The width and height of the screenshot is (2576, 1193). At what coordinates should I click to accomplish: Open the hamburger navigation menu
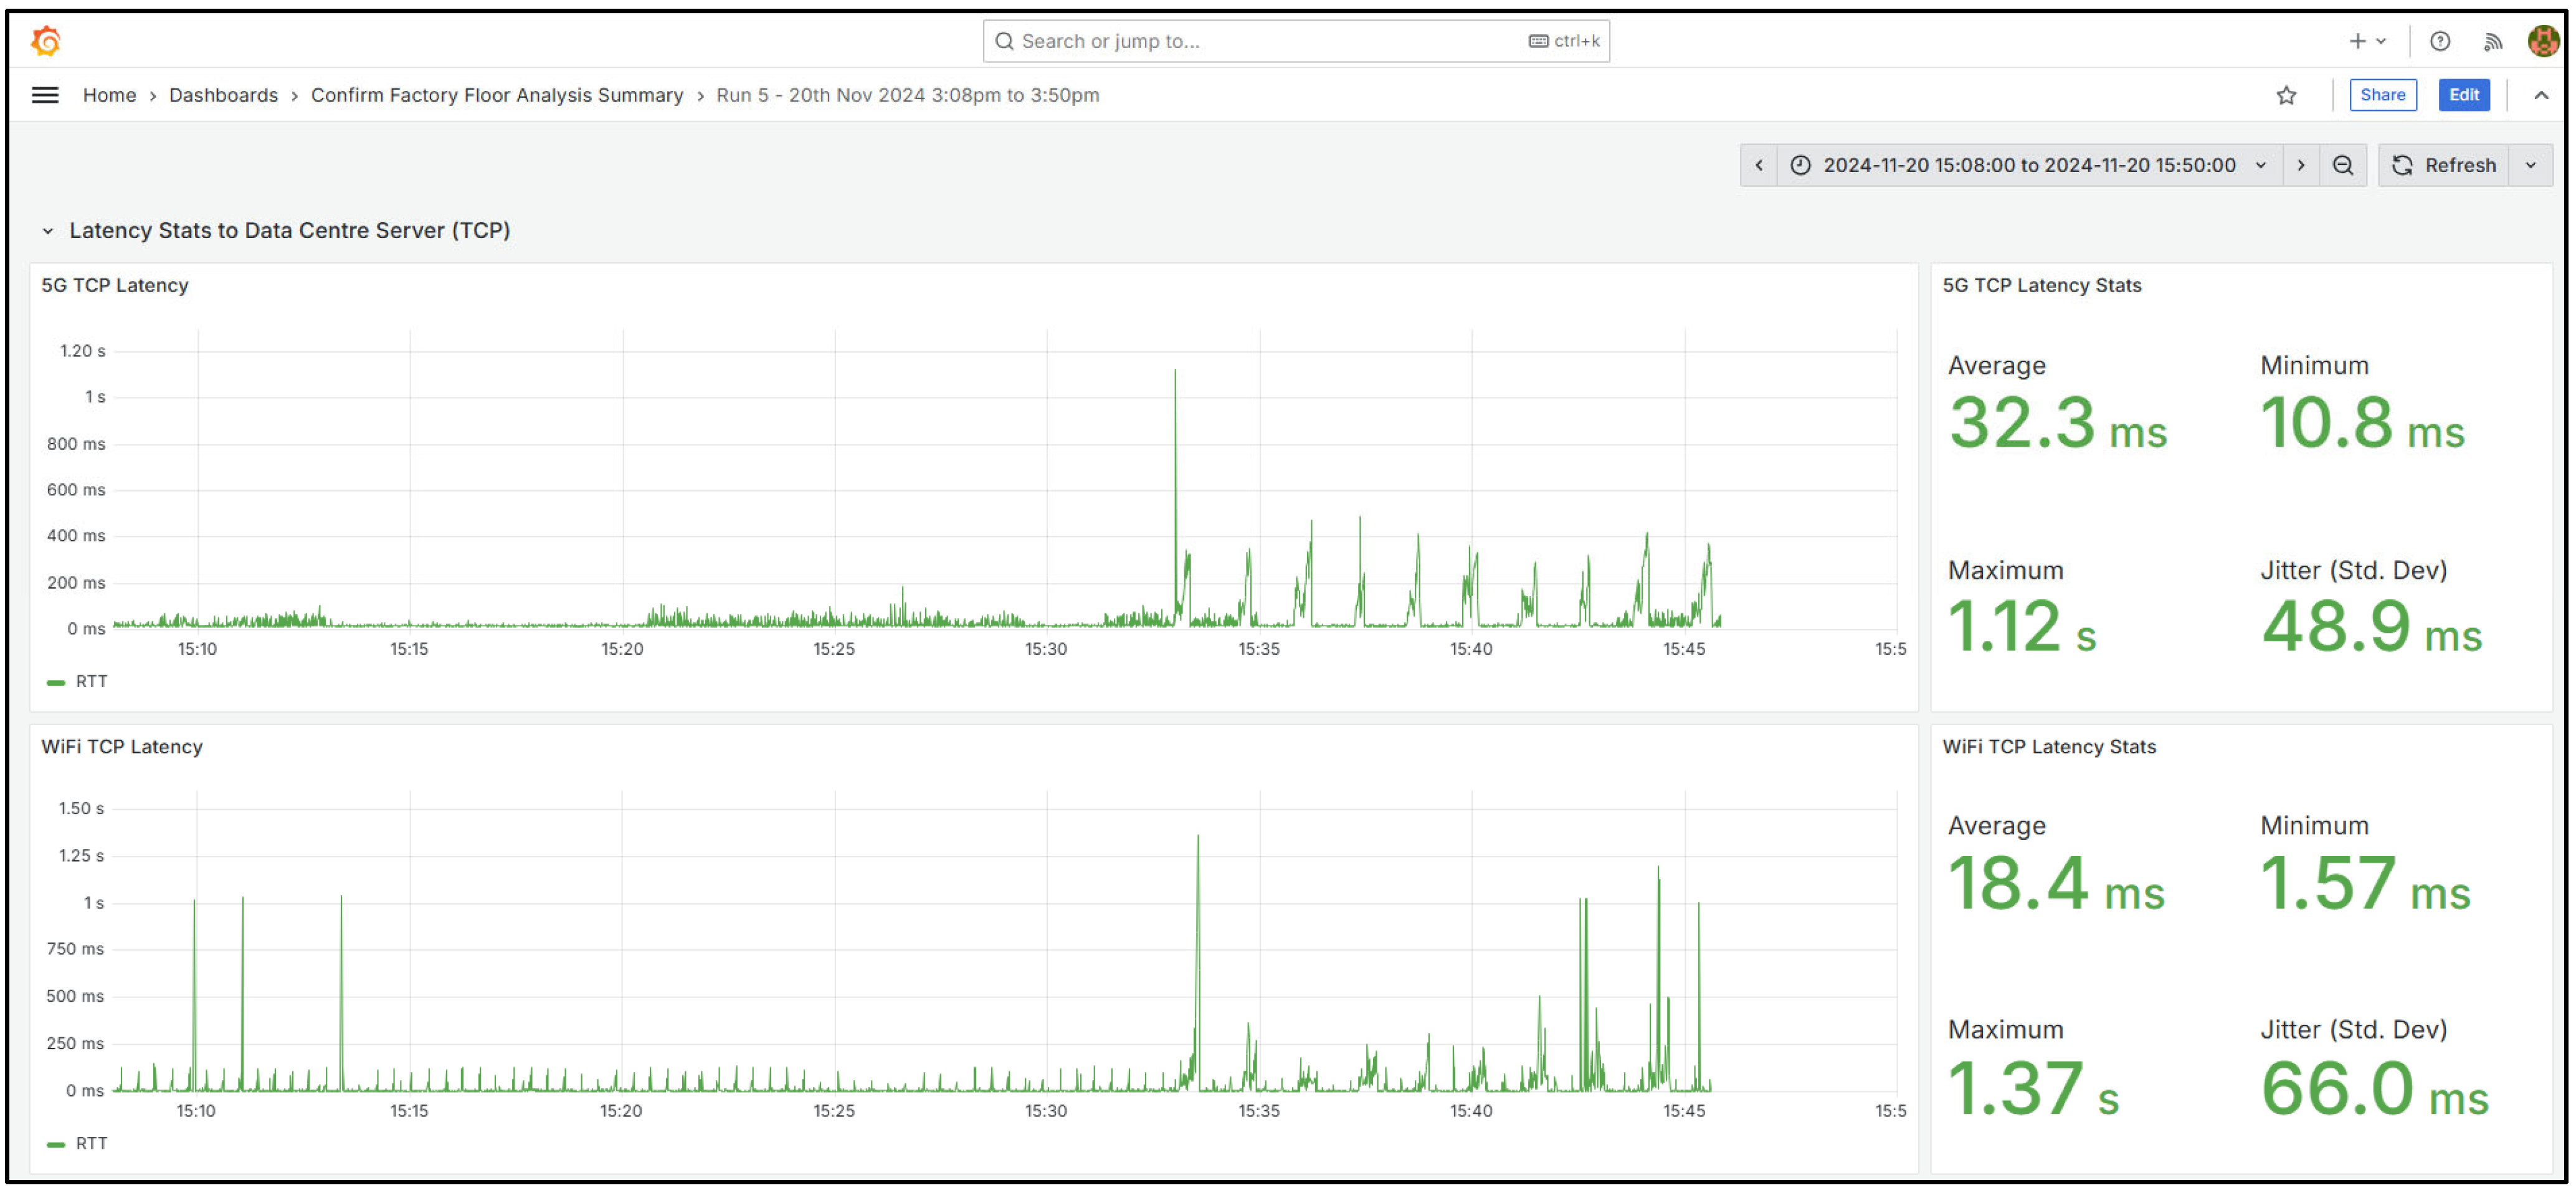coord(45,95)
